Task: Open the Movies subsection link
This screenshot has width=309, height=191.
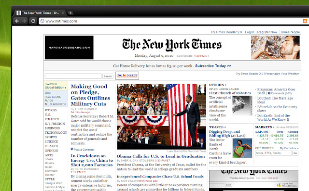Action: [x=49, y=163]
